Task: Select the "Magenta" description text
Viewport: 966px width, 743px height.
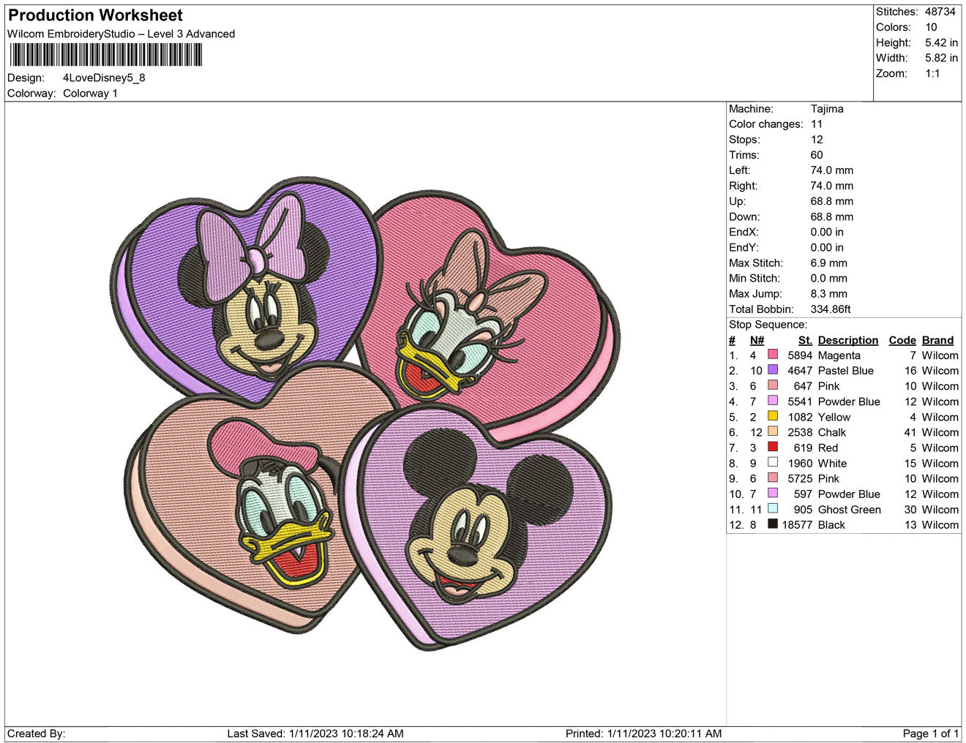Action: coord(839,355)
